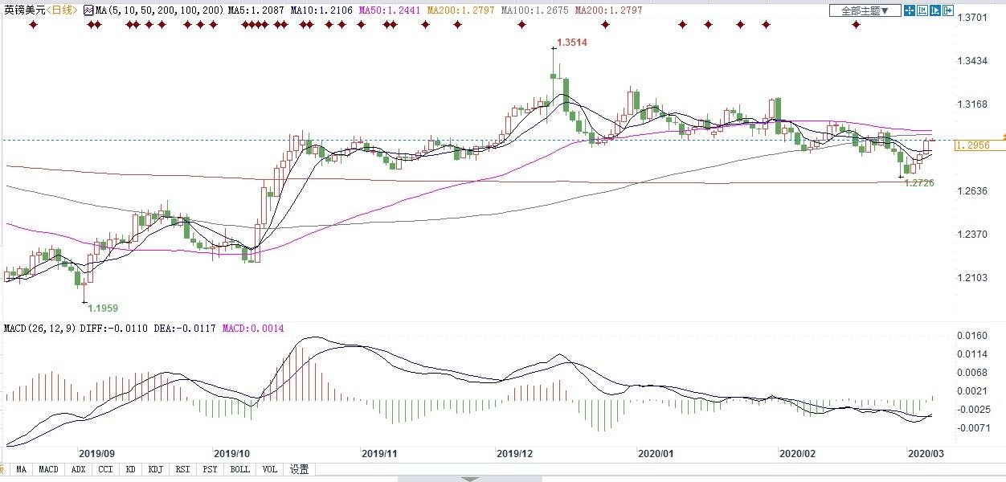Screen dimensions: 1006x482
Task: Click the rightmost blue exit-arrow icon
Action: (x=949, y=10)
